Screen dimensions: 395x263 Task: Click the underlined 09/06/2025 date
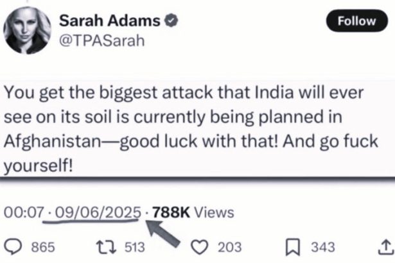pos(98,212)
